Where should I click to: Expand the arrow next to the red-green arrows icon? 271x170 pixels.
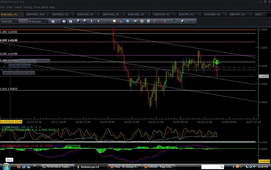[x=170, y=21]
